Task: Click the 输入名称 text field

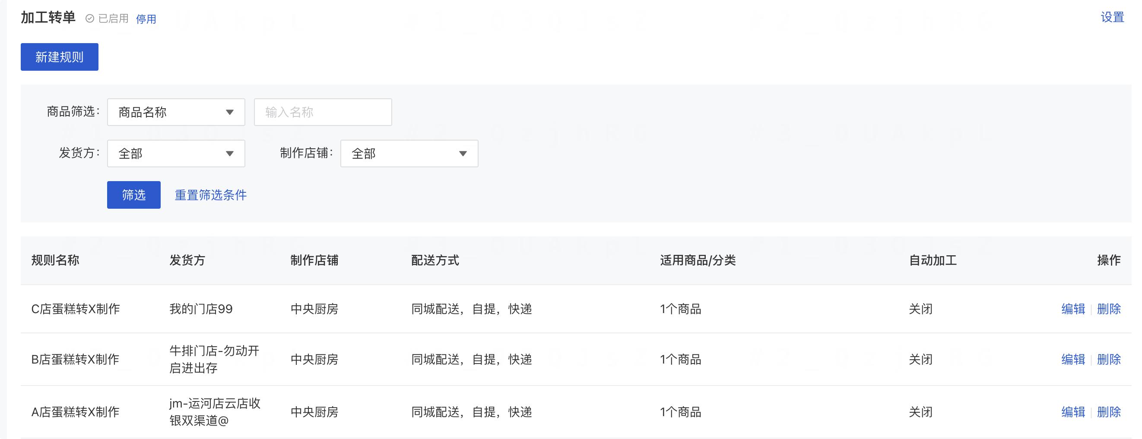Action: (x=323, y=113)
